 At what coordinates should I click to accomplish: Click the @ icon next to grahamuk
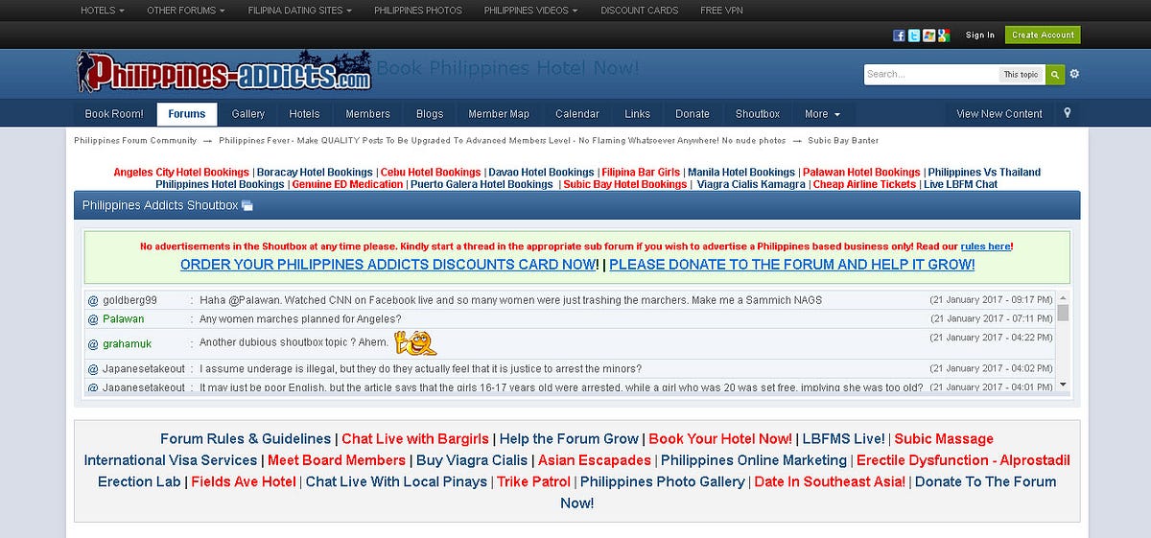tap(93, 344)
